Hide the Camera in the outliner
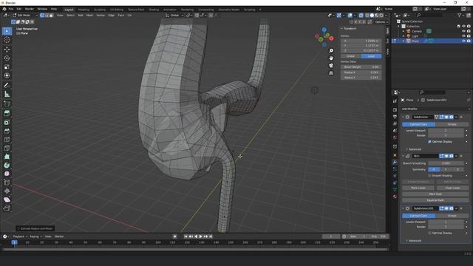Image resolution: width=473 pixels, height=266 pixels. (463, 31)
